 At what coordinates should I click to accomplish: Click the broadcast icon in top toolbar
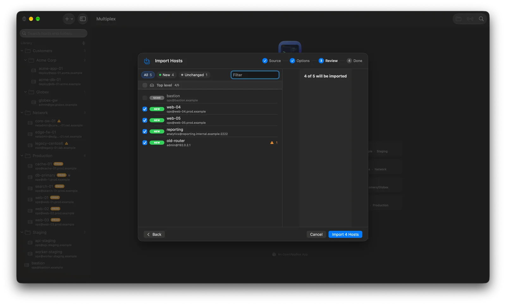[x=470, y=19]
